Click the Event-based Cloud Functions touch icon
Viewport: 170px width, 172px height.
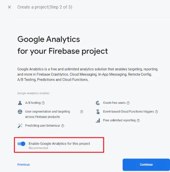coord(98,112)
